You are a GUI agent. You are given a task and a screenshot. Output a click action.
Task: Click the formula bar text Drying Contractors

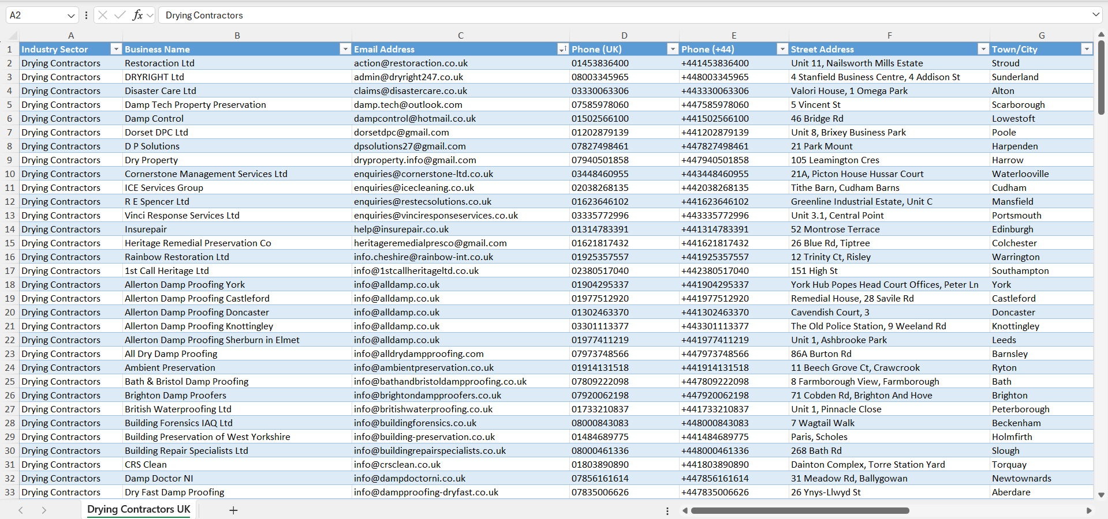pyautogui.click(x=204, y=16)
